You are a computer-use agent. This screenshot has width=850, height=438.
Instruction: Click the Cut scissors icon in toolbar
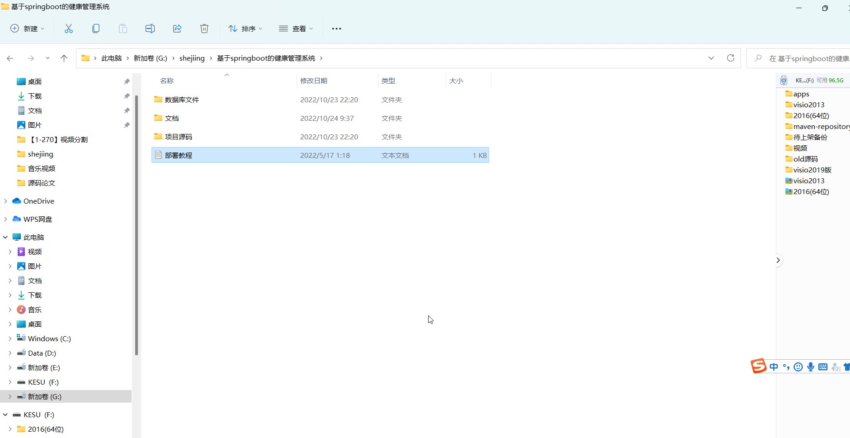[x=69, y=29]
